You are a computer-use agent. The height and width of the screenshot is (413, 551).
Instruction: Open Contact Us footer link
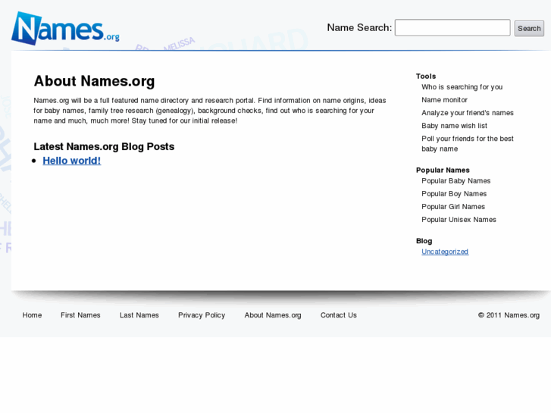click(338, 315)
